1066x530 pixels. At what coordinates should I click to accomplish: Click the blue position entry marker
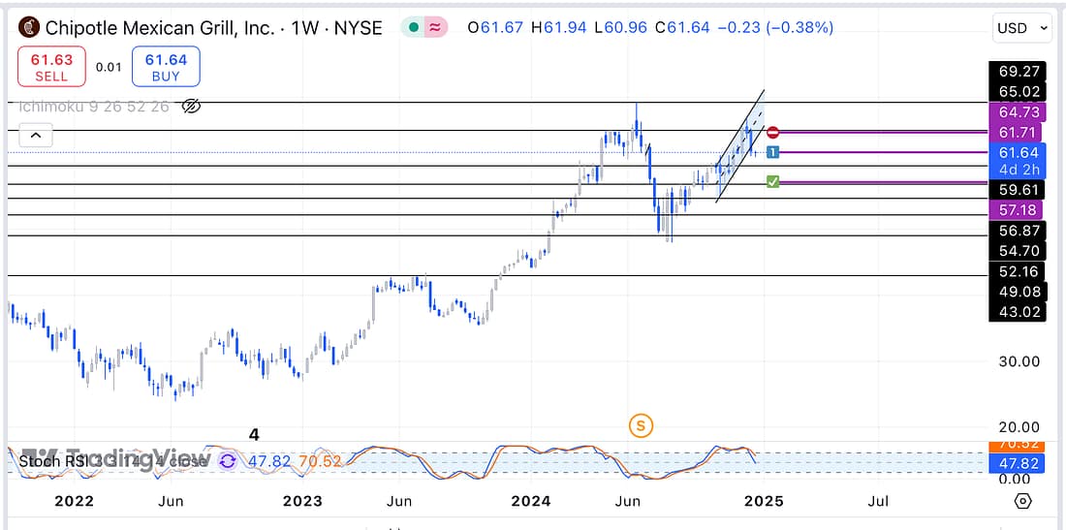pyautogui.click(x=772, y=152)
